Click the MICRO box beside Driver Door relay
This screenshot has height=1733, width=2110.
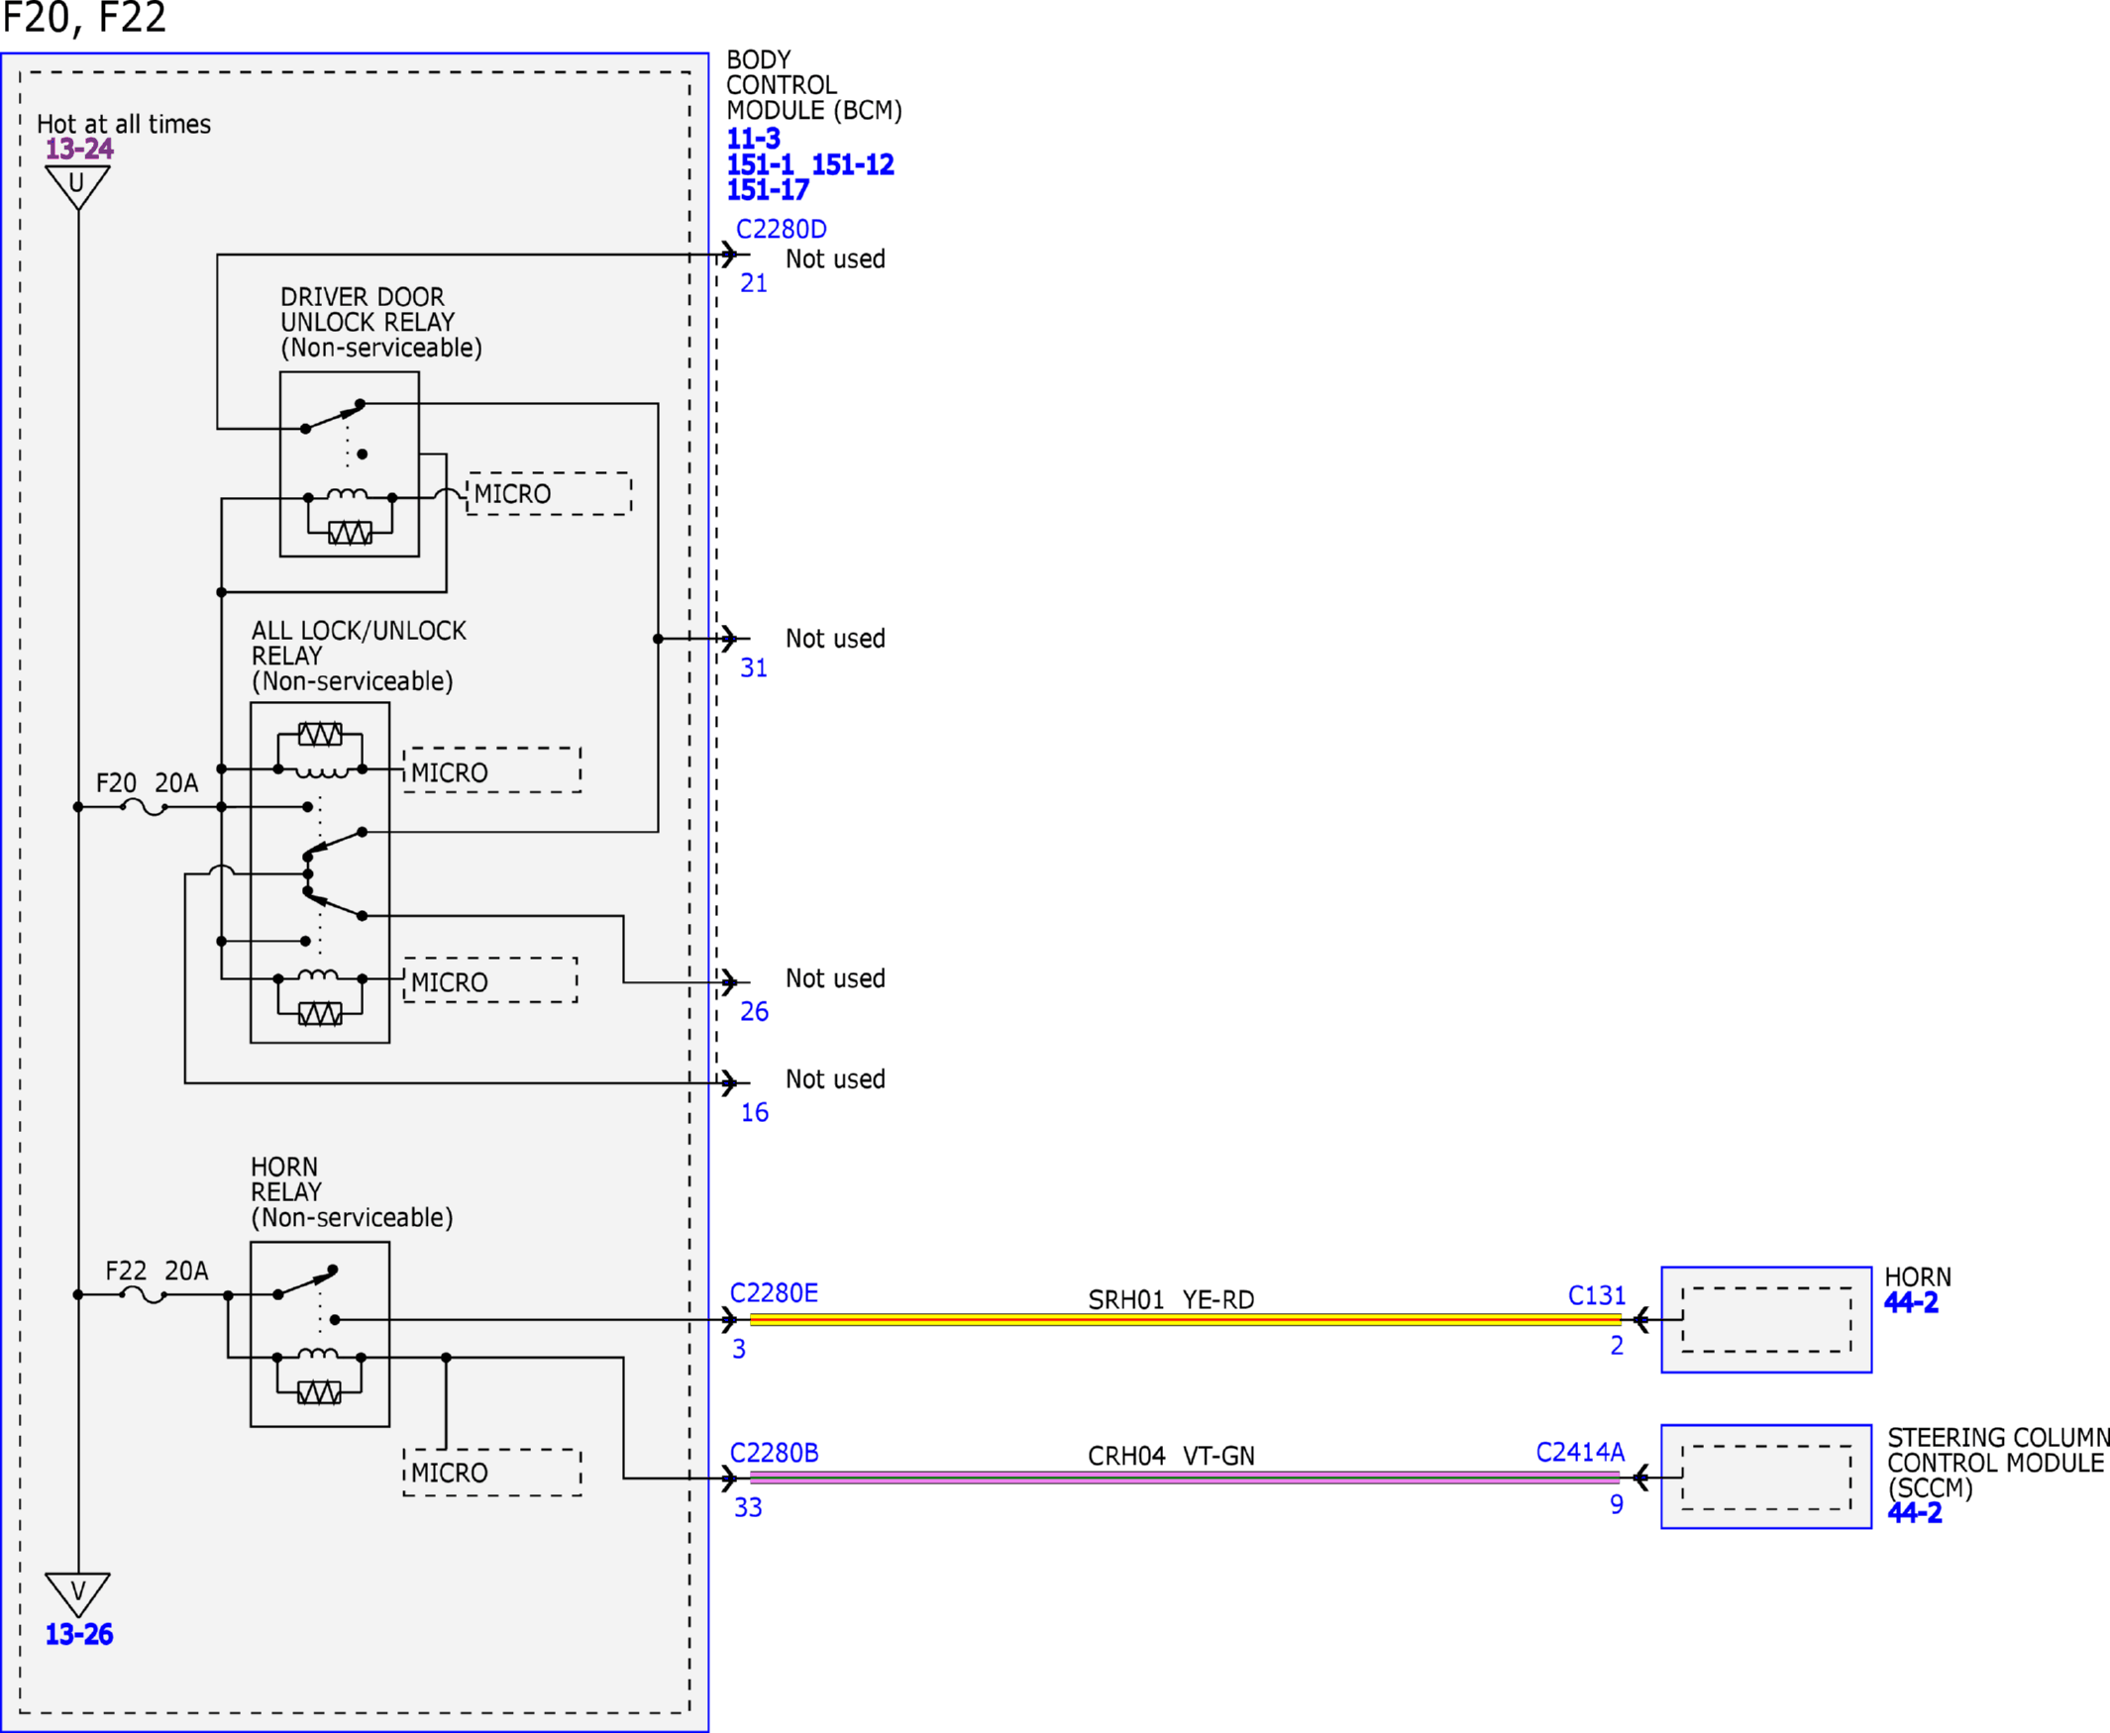tap(549, 494)
